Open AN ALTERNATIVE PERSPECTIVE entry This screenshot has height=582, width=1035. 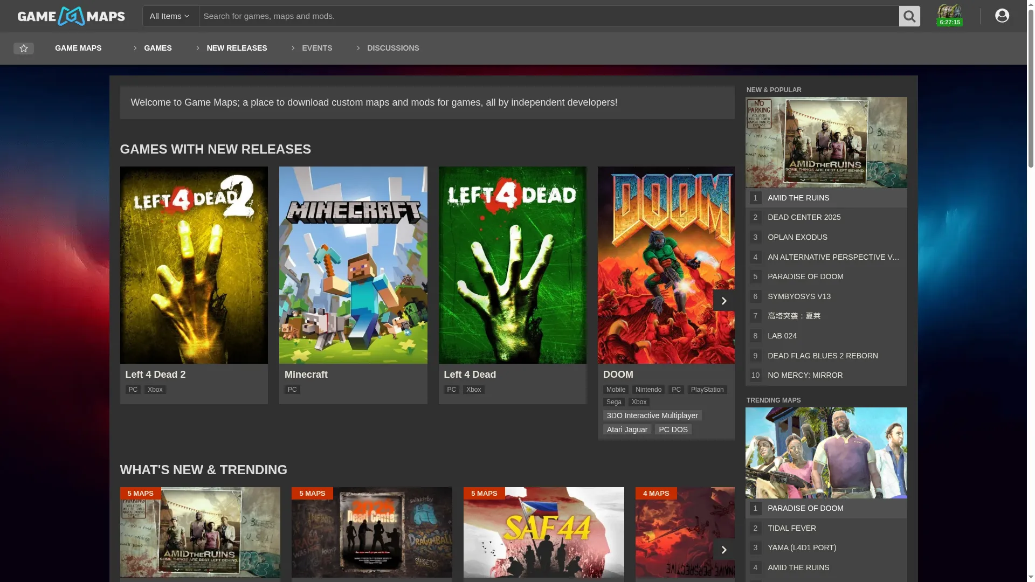pyautogui.click(x=826, y=257)
